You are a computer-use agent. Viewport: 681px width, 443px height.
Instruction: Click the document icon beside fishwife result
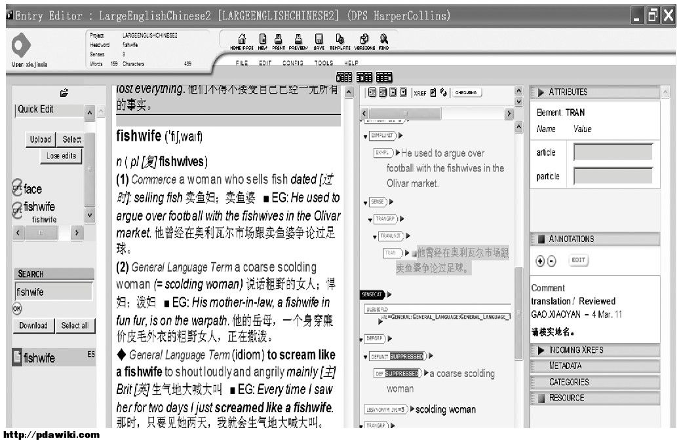[x=17, y=357]
